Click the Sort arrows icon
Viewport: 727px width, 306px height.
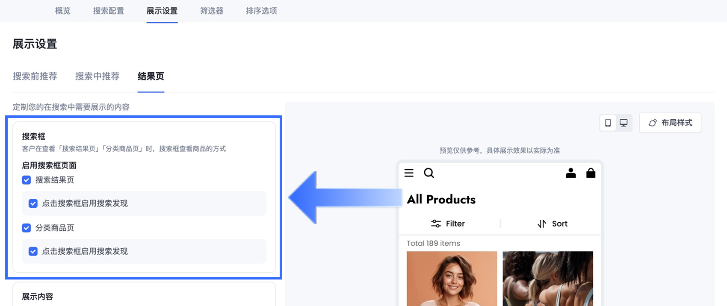[x=542, y=224]
